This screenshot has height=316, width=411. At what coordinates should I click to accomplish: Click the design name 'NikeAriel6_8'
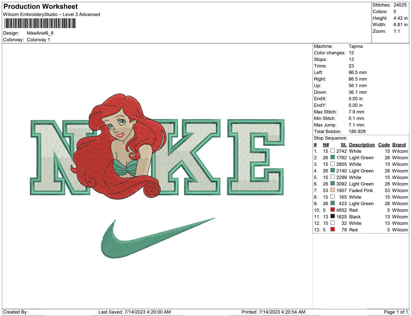pos(40,33)
